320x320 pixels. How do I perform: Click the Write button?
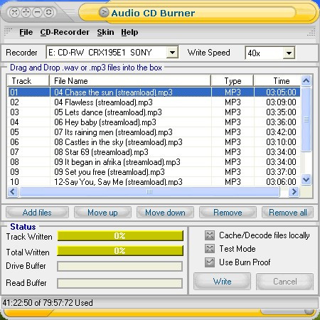[x=222, y=282]
